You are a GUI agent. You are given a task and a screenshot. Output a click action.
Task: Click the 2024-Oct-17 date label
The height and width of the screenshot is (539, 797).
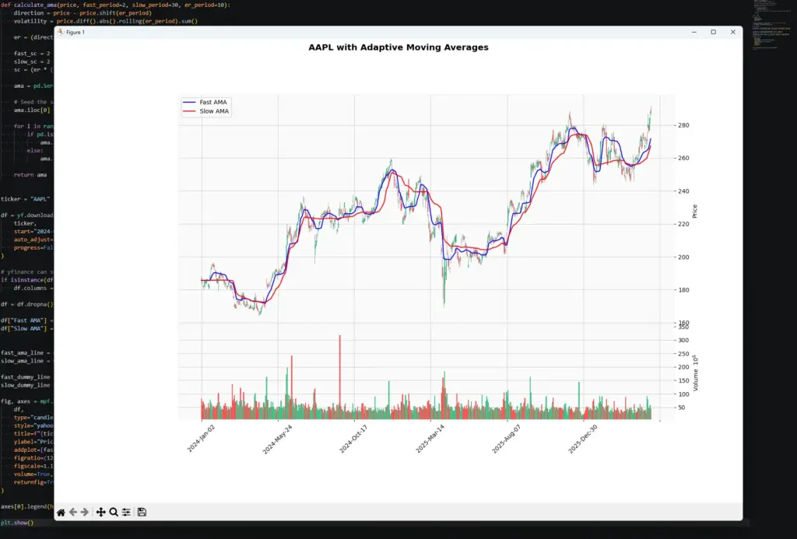pyautogui.click(x=353, y=439)
